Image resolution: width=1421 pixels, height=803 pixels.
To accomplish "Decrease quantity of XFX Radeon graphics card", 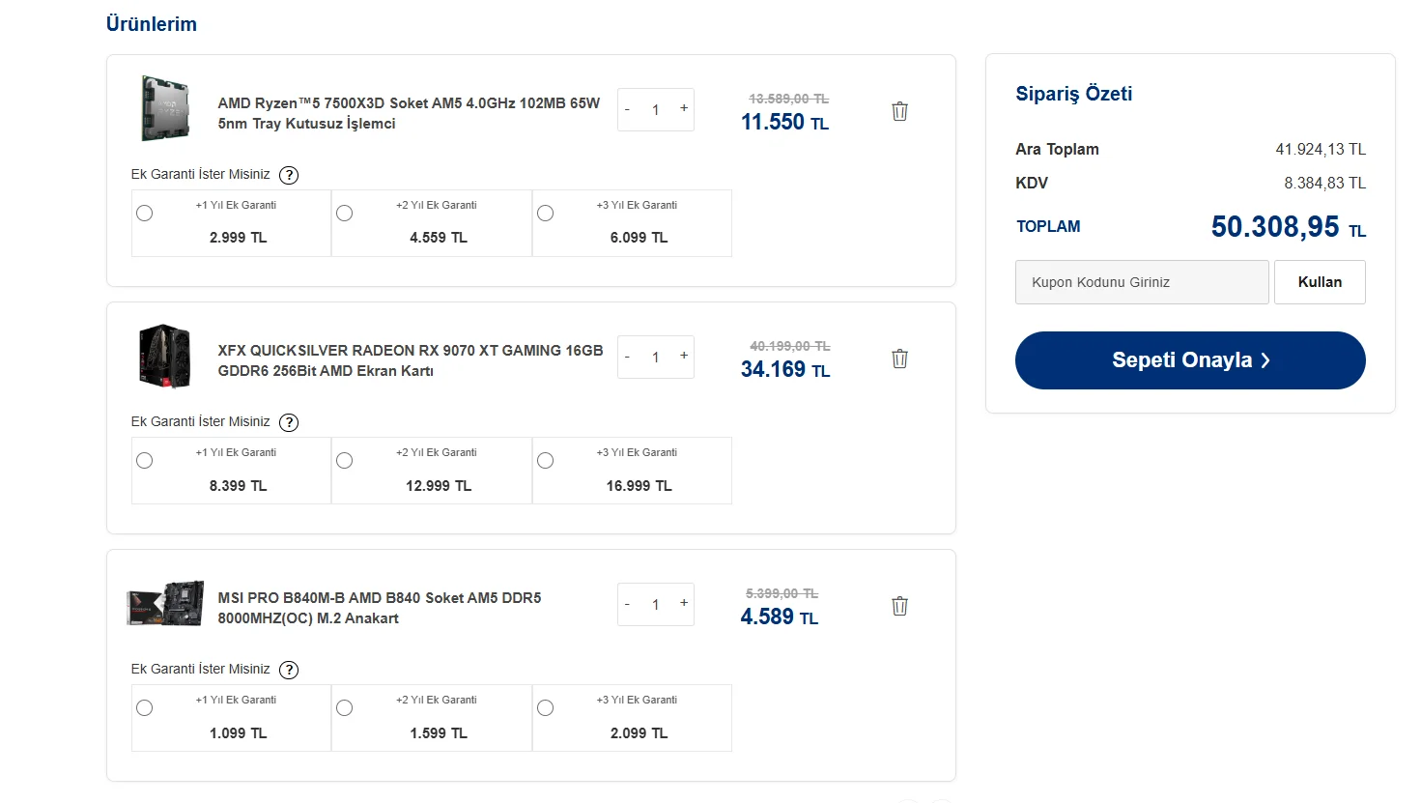I will 627,358.
